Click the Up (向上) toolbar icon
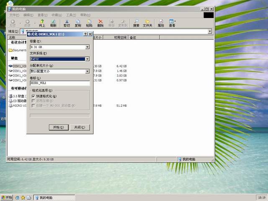The image size is (268, 201). click(x=42, y=23)
